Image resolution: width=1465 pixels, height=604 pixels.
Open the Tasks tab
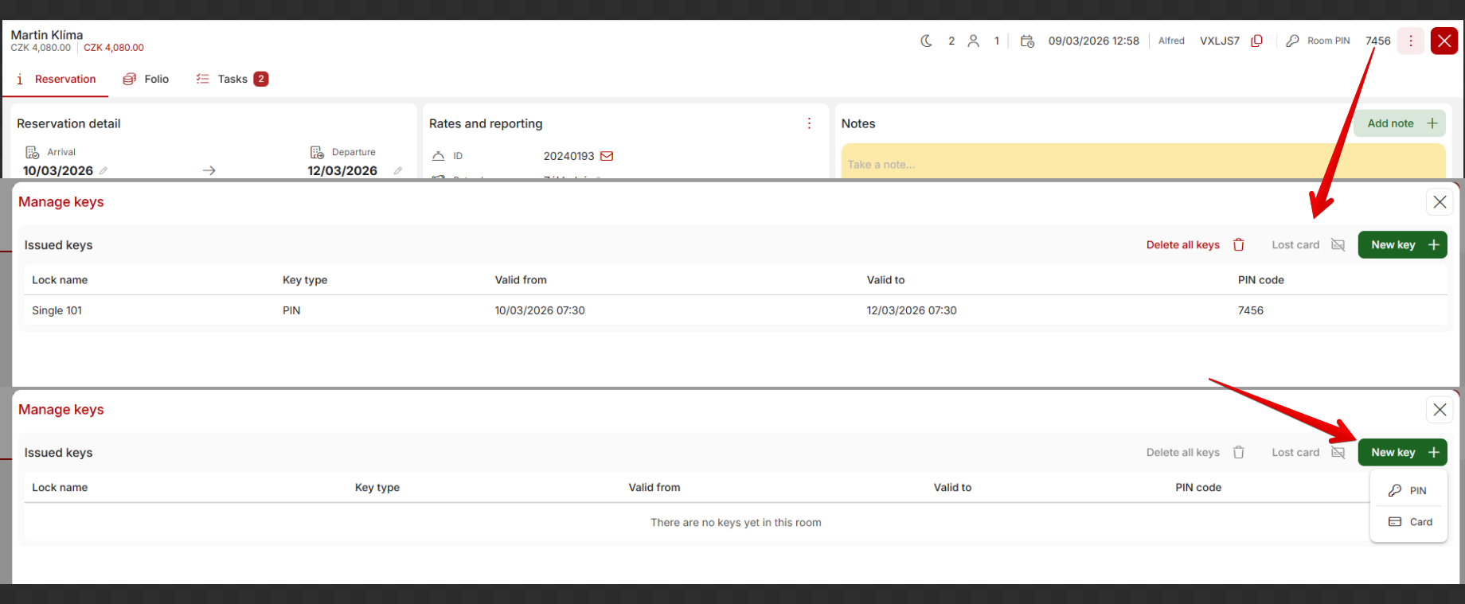click(x=232, y=79)
